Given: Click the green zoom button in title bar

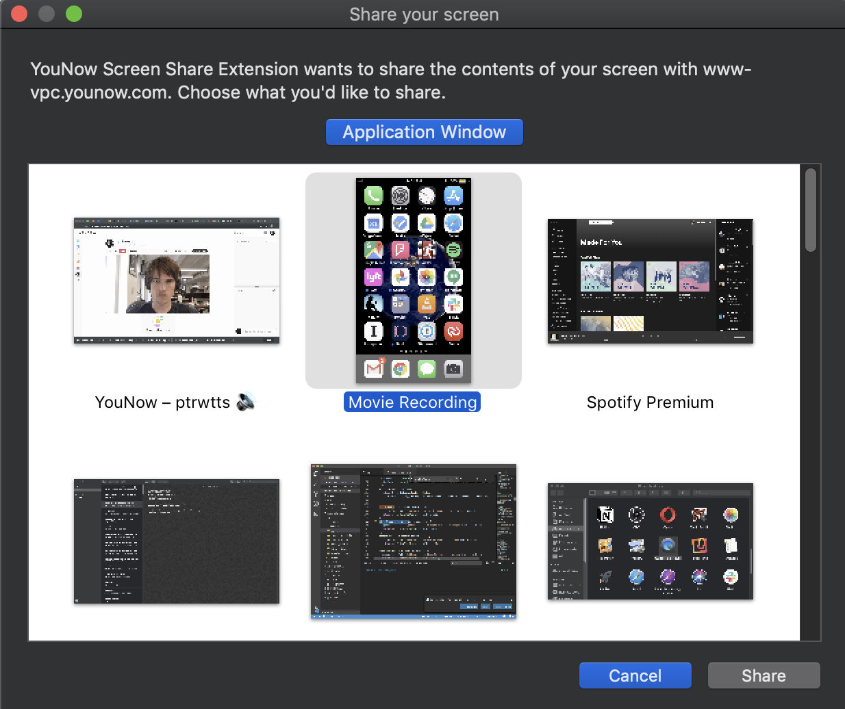Looking at the screenshot, I should pos(74,14).
